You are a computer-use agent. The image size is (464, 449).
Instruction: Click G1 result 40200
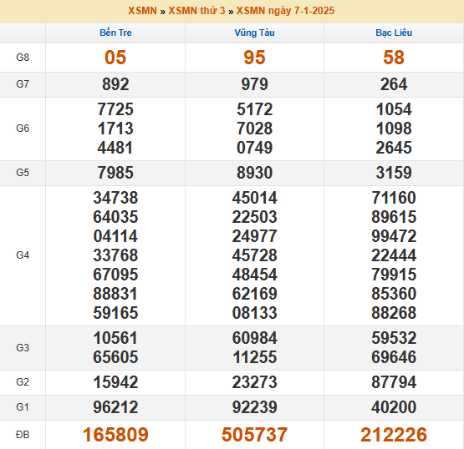click(x=394, y=407)
